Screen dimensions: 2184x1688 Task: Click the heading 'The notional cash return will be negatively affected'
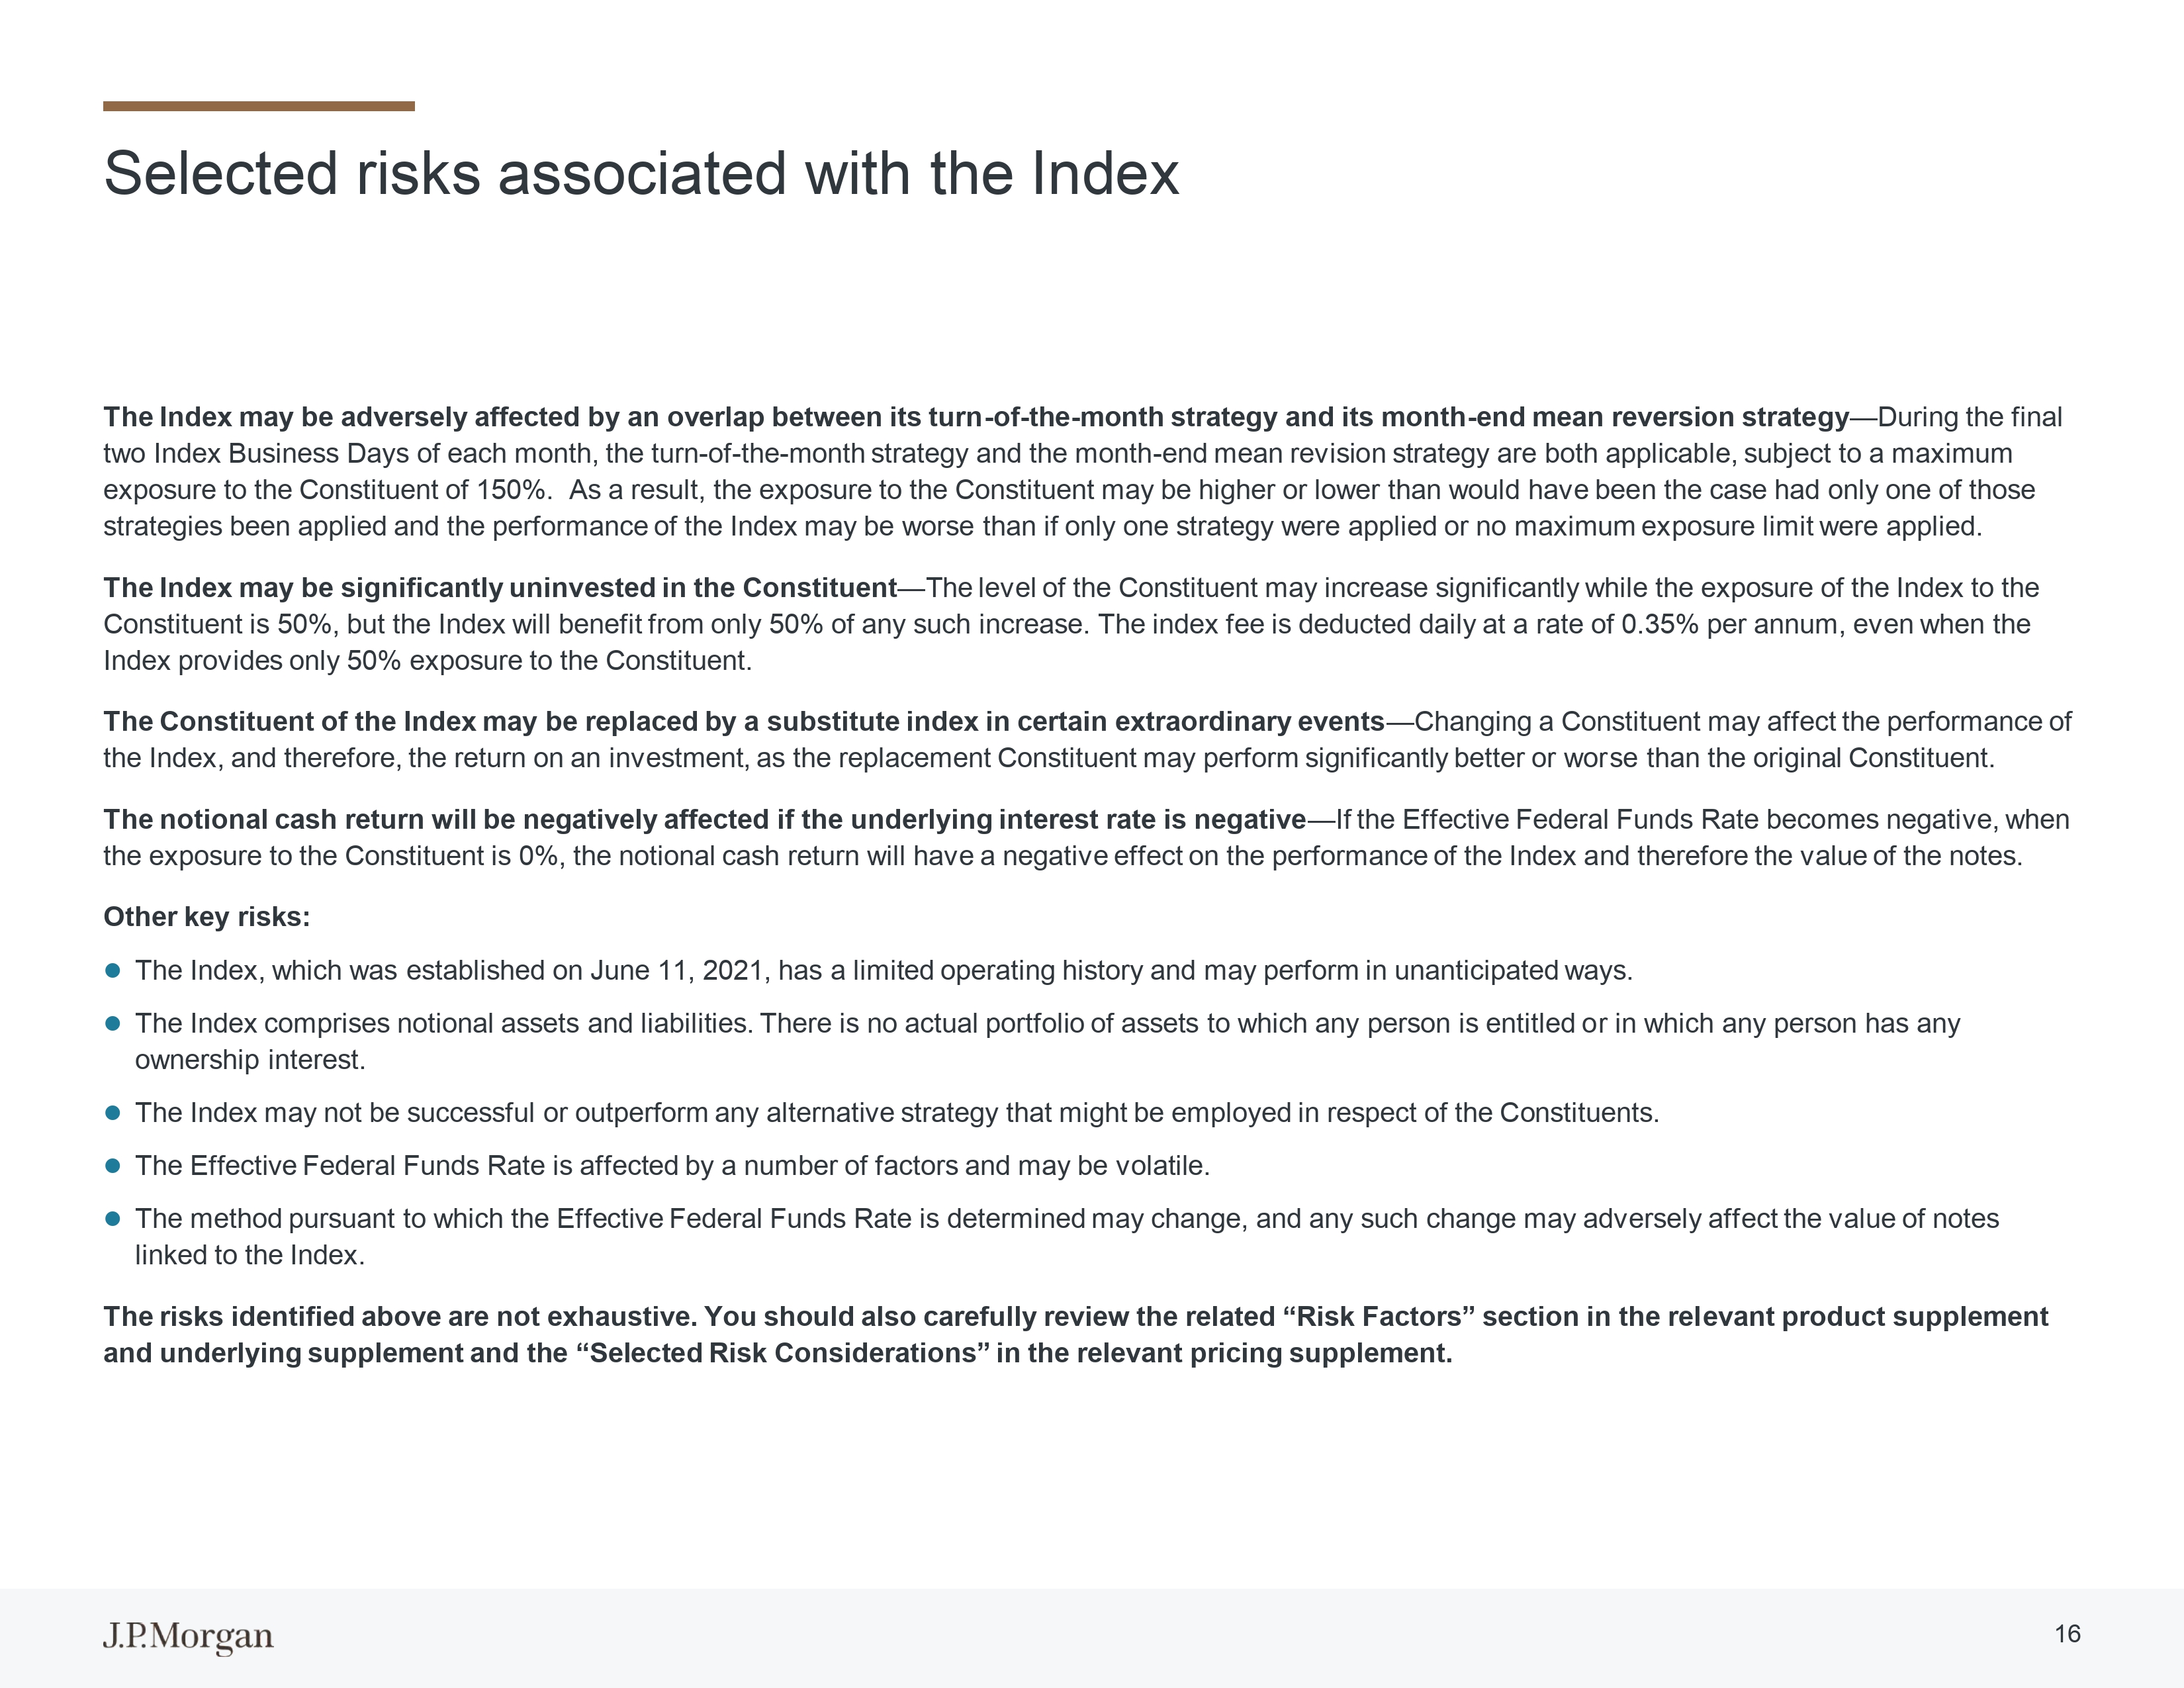click(704, 820)
